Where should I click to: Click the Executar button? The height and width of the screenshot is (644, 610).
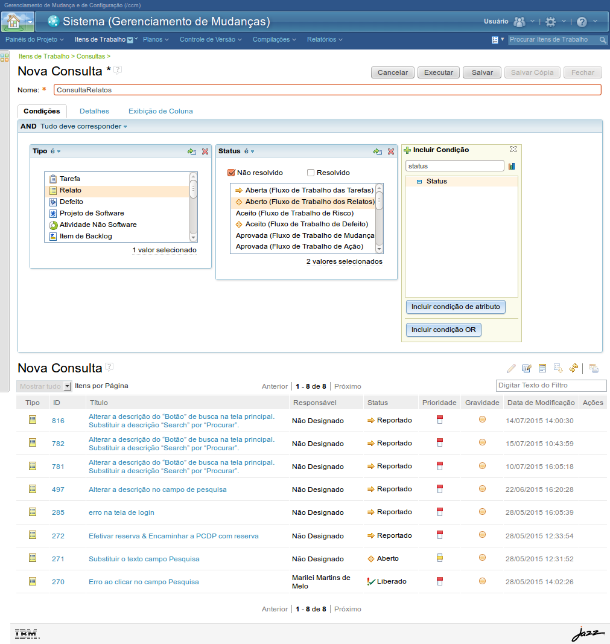(439, 72)
